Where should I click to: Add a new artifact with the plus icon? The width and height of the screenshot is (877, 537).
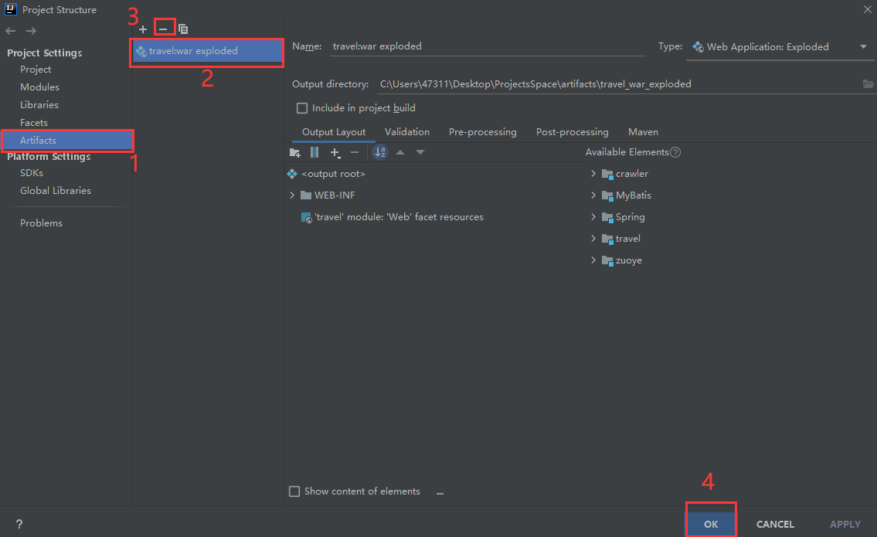point(143,28)
